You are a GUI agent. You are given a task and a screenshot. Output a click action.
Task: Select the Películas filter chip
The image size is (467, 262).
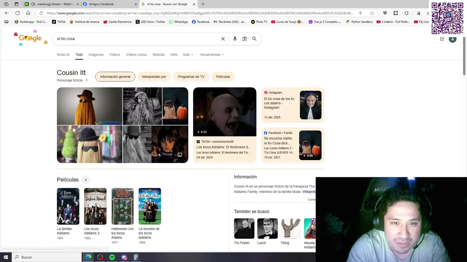(x=223, y=77)
